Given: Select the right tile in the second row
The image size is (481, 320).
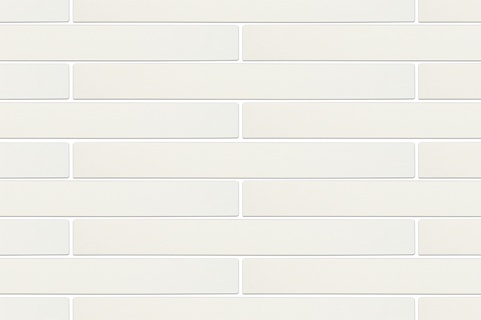Looking at the screenshot, I should coord(362,43).
